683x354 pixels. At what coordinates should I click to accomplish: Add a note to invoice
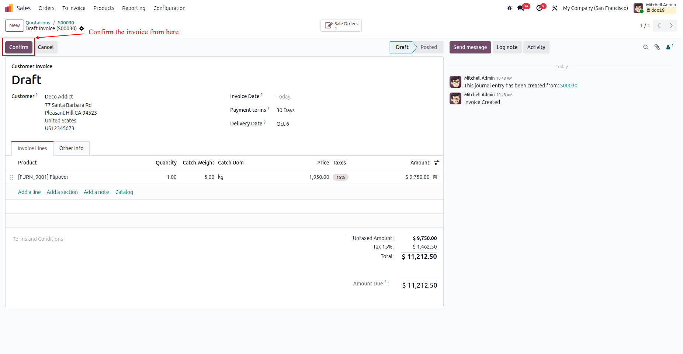96,192
